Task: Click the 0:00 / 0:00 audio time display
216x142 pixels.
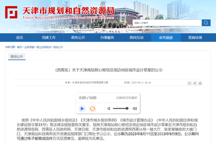Action: [x=88, y=98]
